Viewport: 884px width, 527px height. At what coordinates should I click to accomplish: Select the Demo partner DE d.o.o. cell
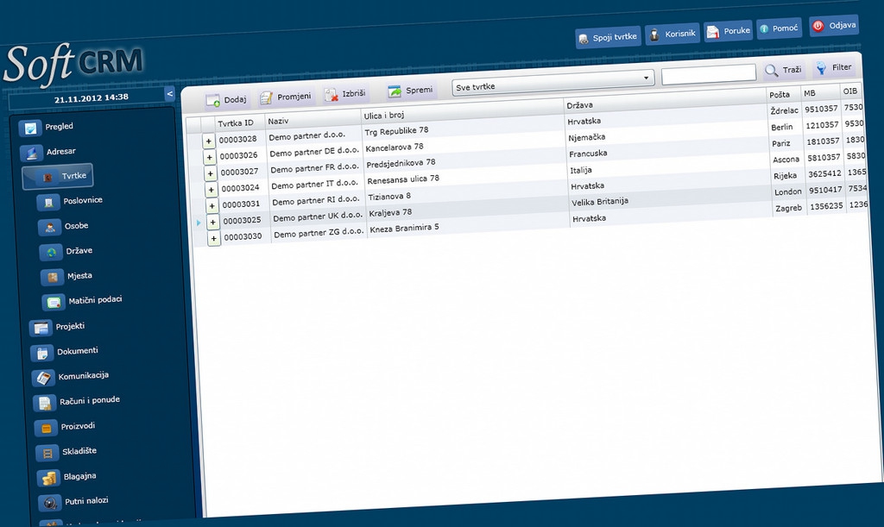314,152
